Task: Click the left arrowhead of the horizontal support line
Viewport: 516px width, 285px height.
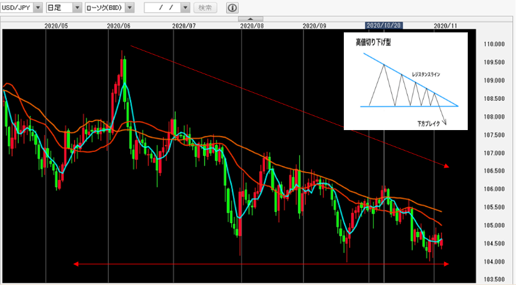Action: [76, 264]
